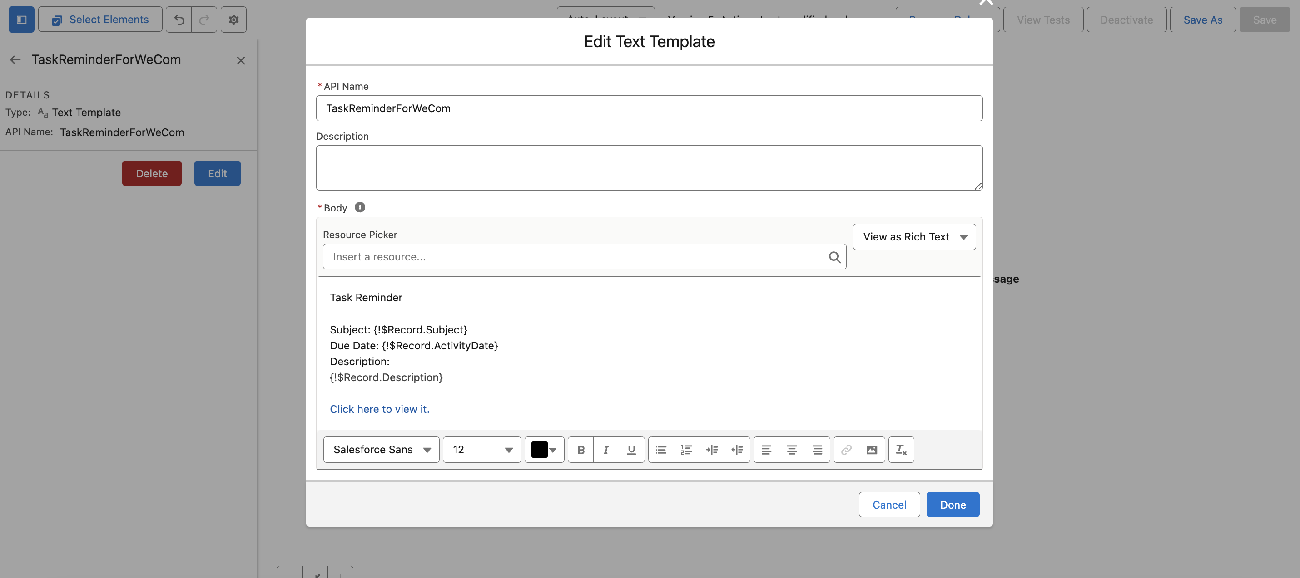Click 'Subject: {!$Record.Subject}' line
The width and height of the screenshot is (1300, 578).
point(399,329)
